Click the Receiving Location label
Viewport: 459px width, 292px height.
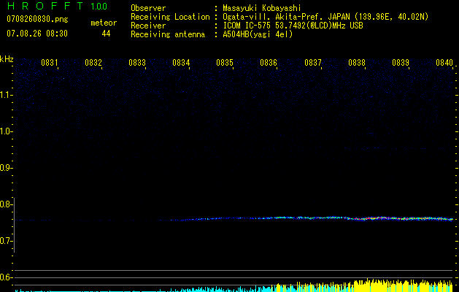170,17
